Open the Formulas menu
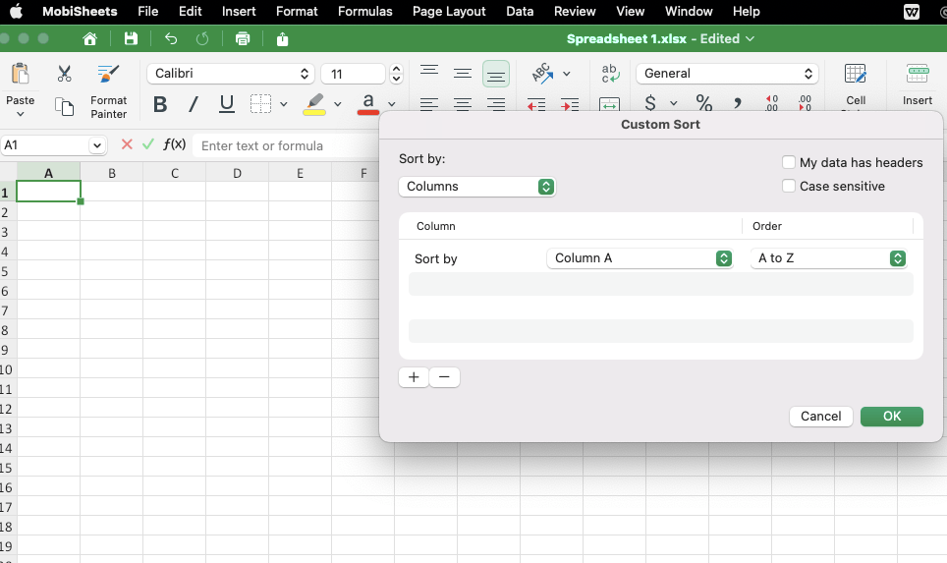Viewport: 947px width, 563px height. click(364, 11)
